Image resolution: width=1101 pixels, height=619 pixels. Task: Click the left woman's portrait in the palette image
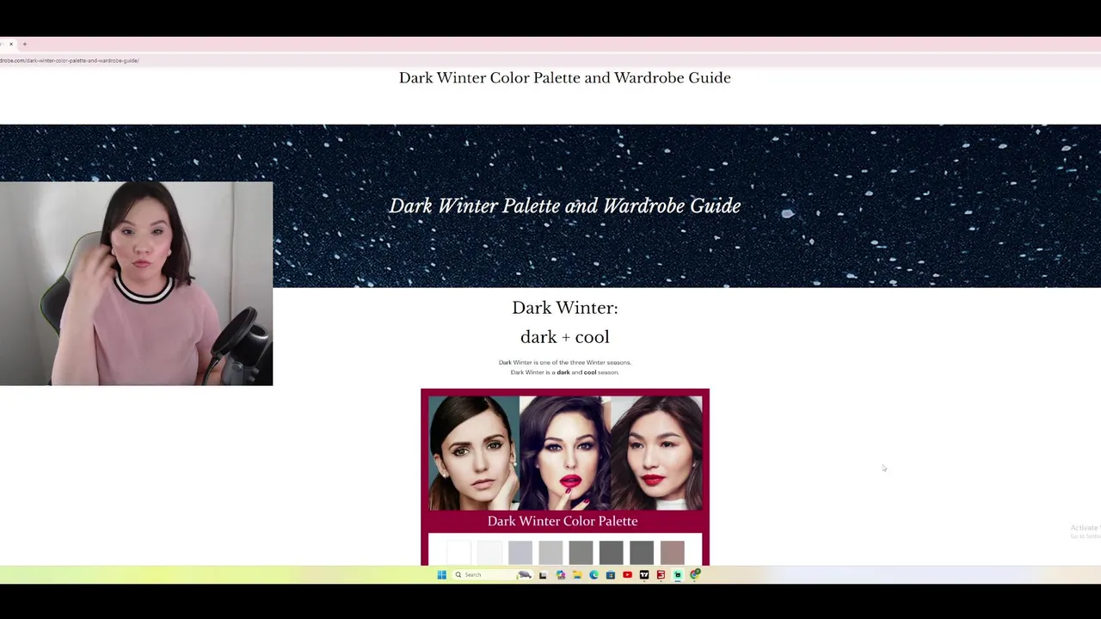pyautogui.click(x=474, y=453)
